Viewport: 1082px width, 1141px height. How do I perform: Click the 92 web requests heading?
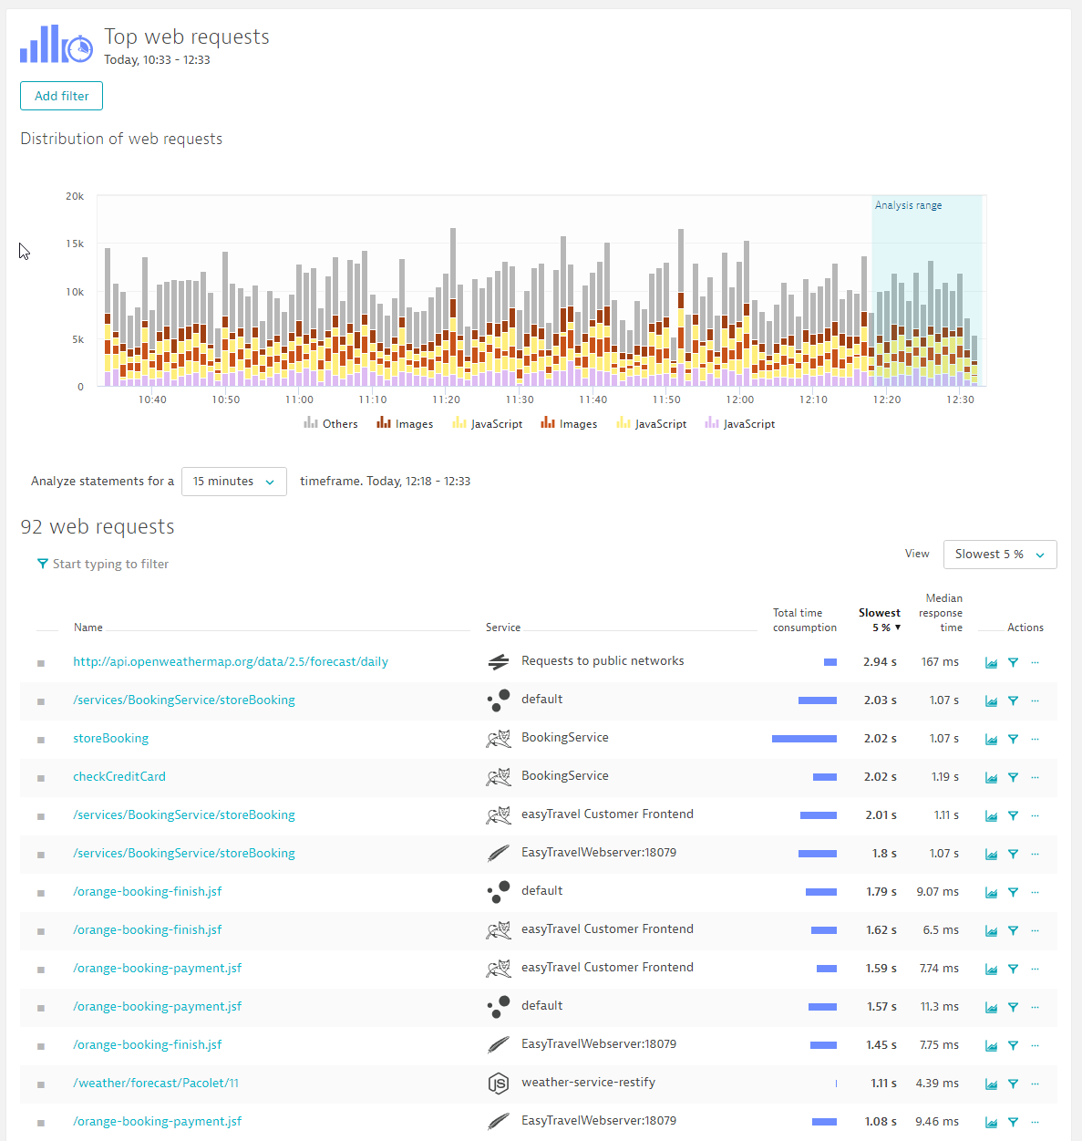tap(98, 526)
